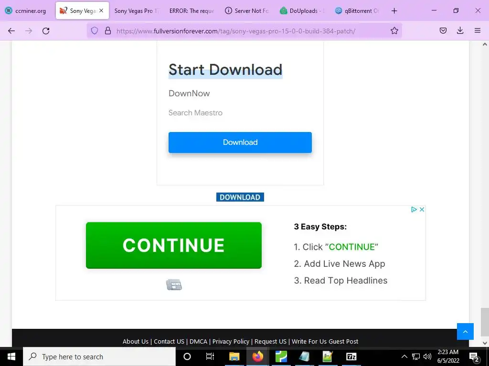Viewport: 489px width, 366px height.
Task: Go back to the previous page
Action: tap(11, 31)
